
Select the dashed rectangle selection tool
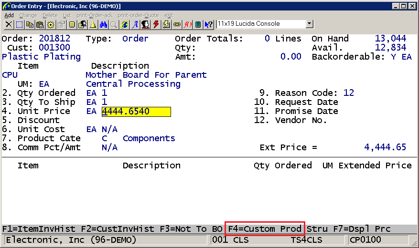[x=19, y=24]
